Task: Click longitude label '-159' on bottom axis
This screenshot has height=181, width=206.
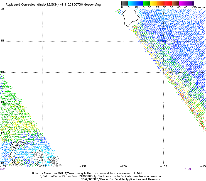Action: coord(83,167)
